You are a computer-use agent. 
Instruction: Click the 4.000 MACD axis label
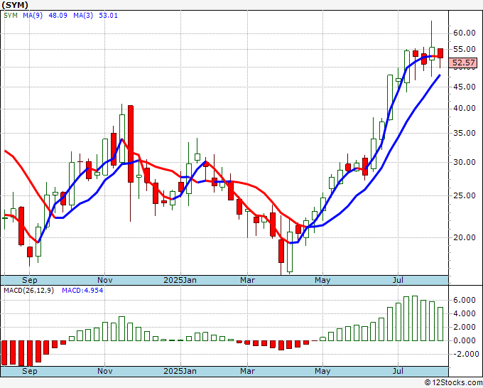[x=465, y=313]
